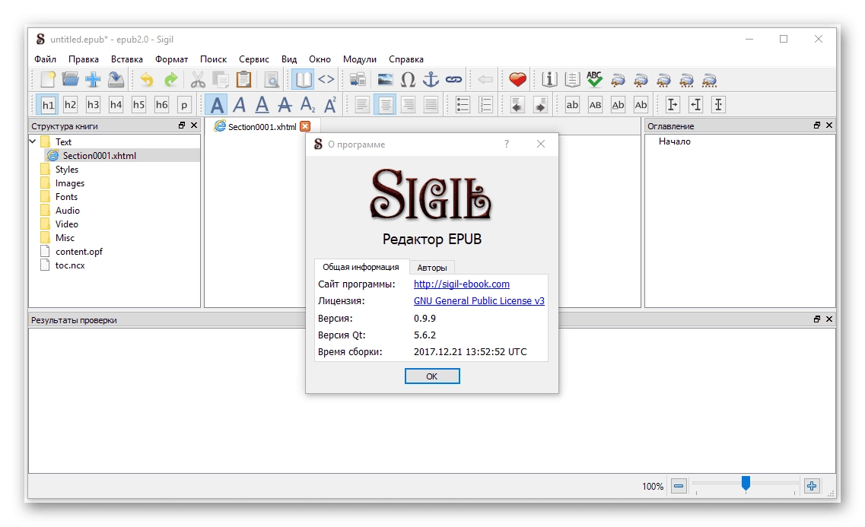Open the Файл menu
865x527 pixels.
coord(45,59)
